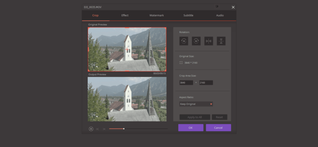This screenshot has width=318, height=147.
Task: Cancel the crop changes
Action: [218, 128]
